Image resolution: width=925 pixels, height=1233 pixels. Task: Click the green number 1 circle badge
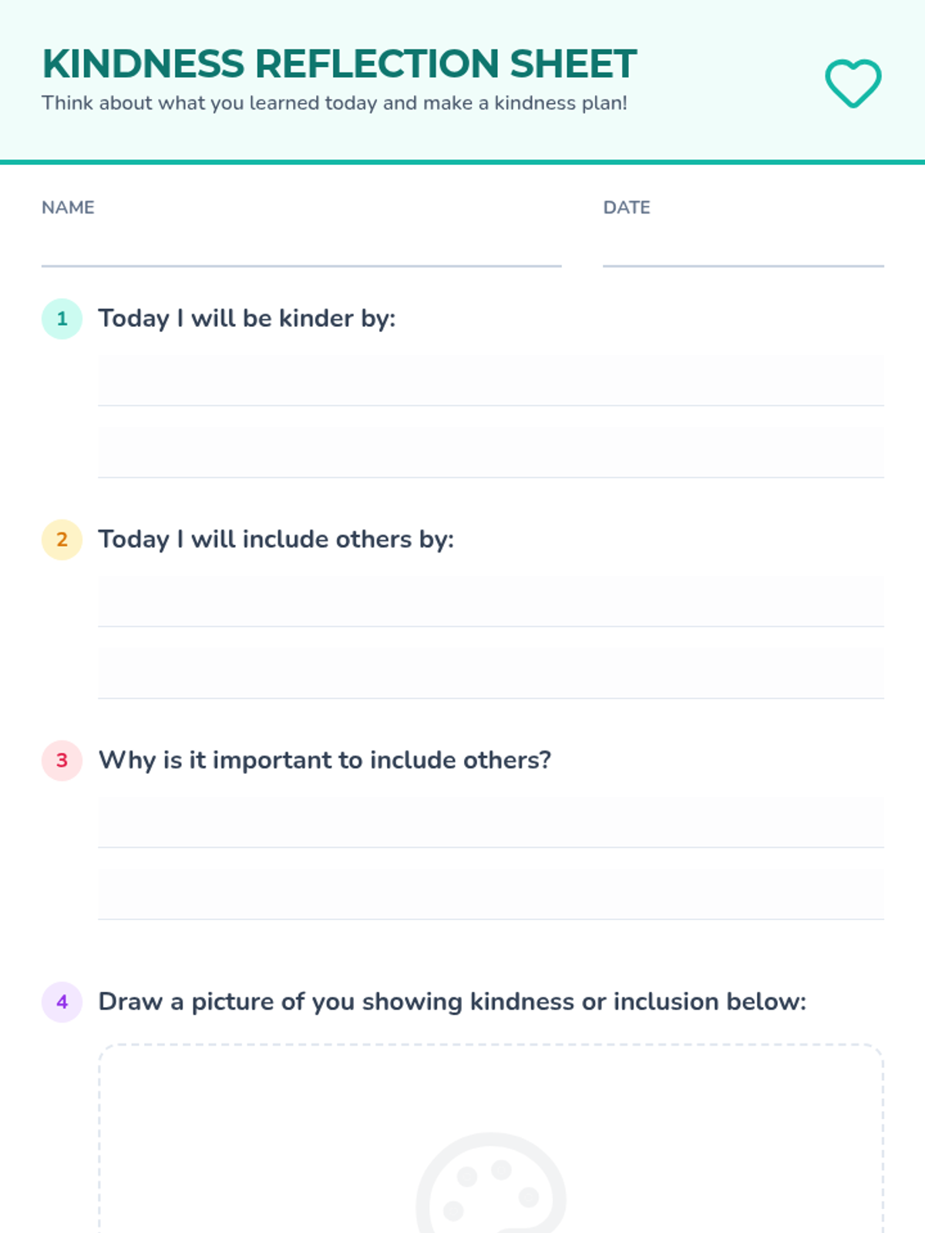(62, 319)
